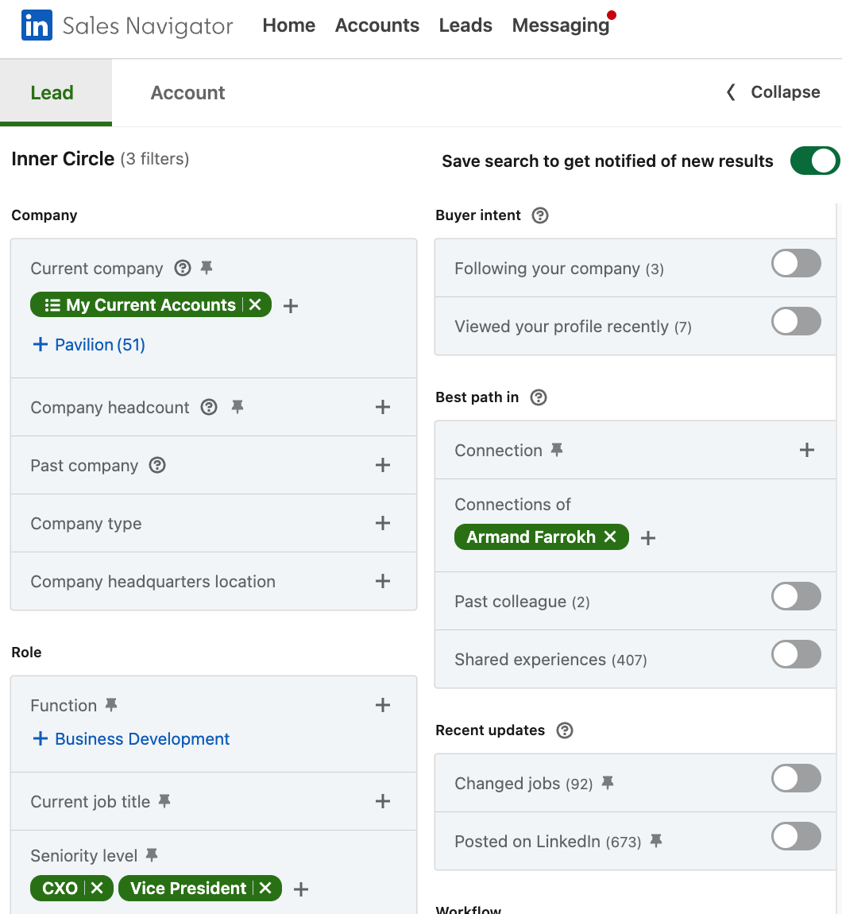Screen dimensions: 842x914
Task: Click My Current Accounts chip
Action: click(150, 305)
